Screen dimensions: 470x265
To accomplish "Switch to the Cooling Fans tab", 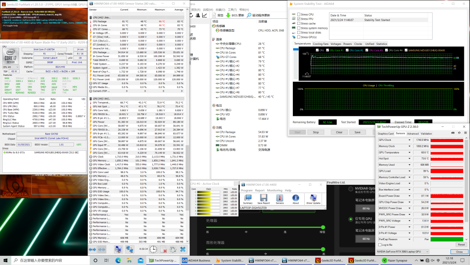I will click(320, 44).
